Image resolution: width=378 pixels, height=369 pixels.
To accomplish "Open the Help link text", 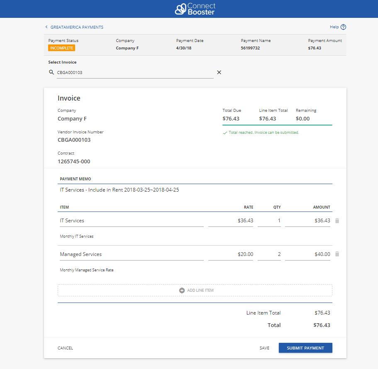I will point(334,27).
